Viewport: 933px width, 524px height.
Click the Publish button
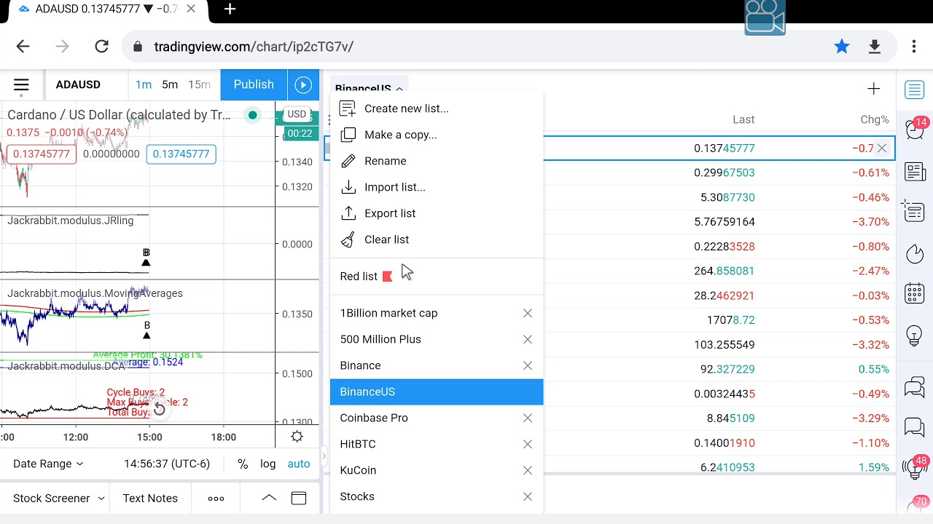point(254,85)
